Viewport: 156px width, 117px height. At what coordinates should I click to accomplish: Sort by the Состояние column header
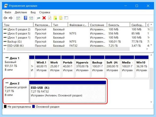click(x=98, y=25)
